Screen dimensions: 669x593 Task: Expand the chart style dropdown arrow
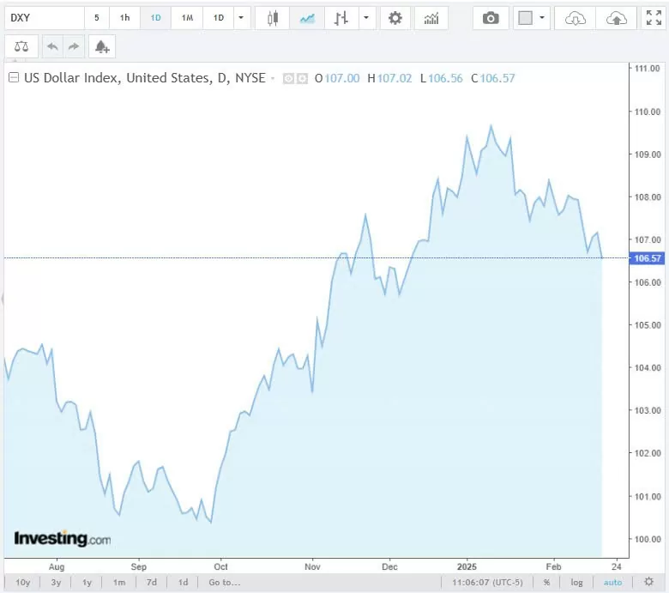click(366, 18)
